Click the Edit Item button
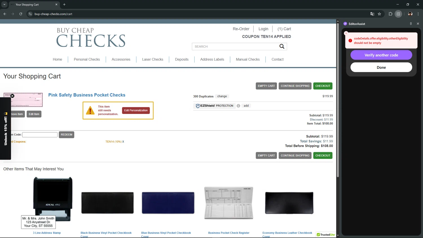423x238 pixels. [x=34, y=114]
